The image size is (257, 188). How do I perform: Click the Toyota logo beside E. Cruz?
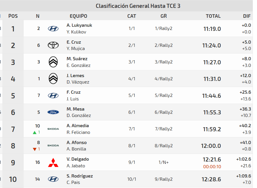click(53, 45)
